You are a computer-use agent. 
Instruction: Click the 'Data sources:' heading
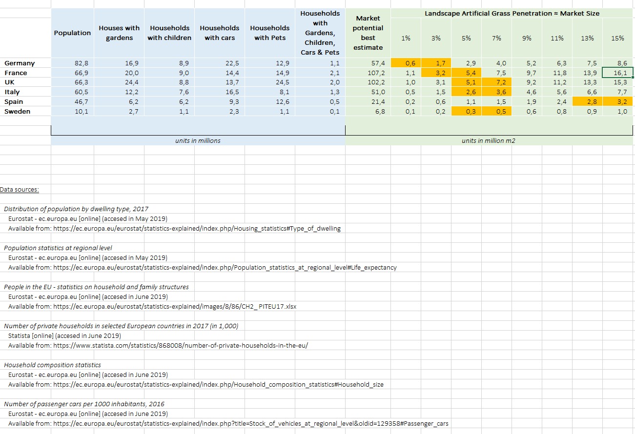click(20, 189)
